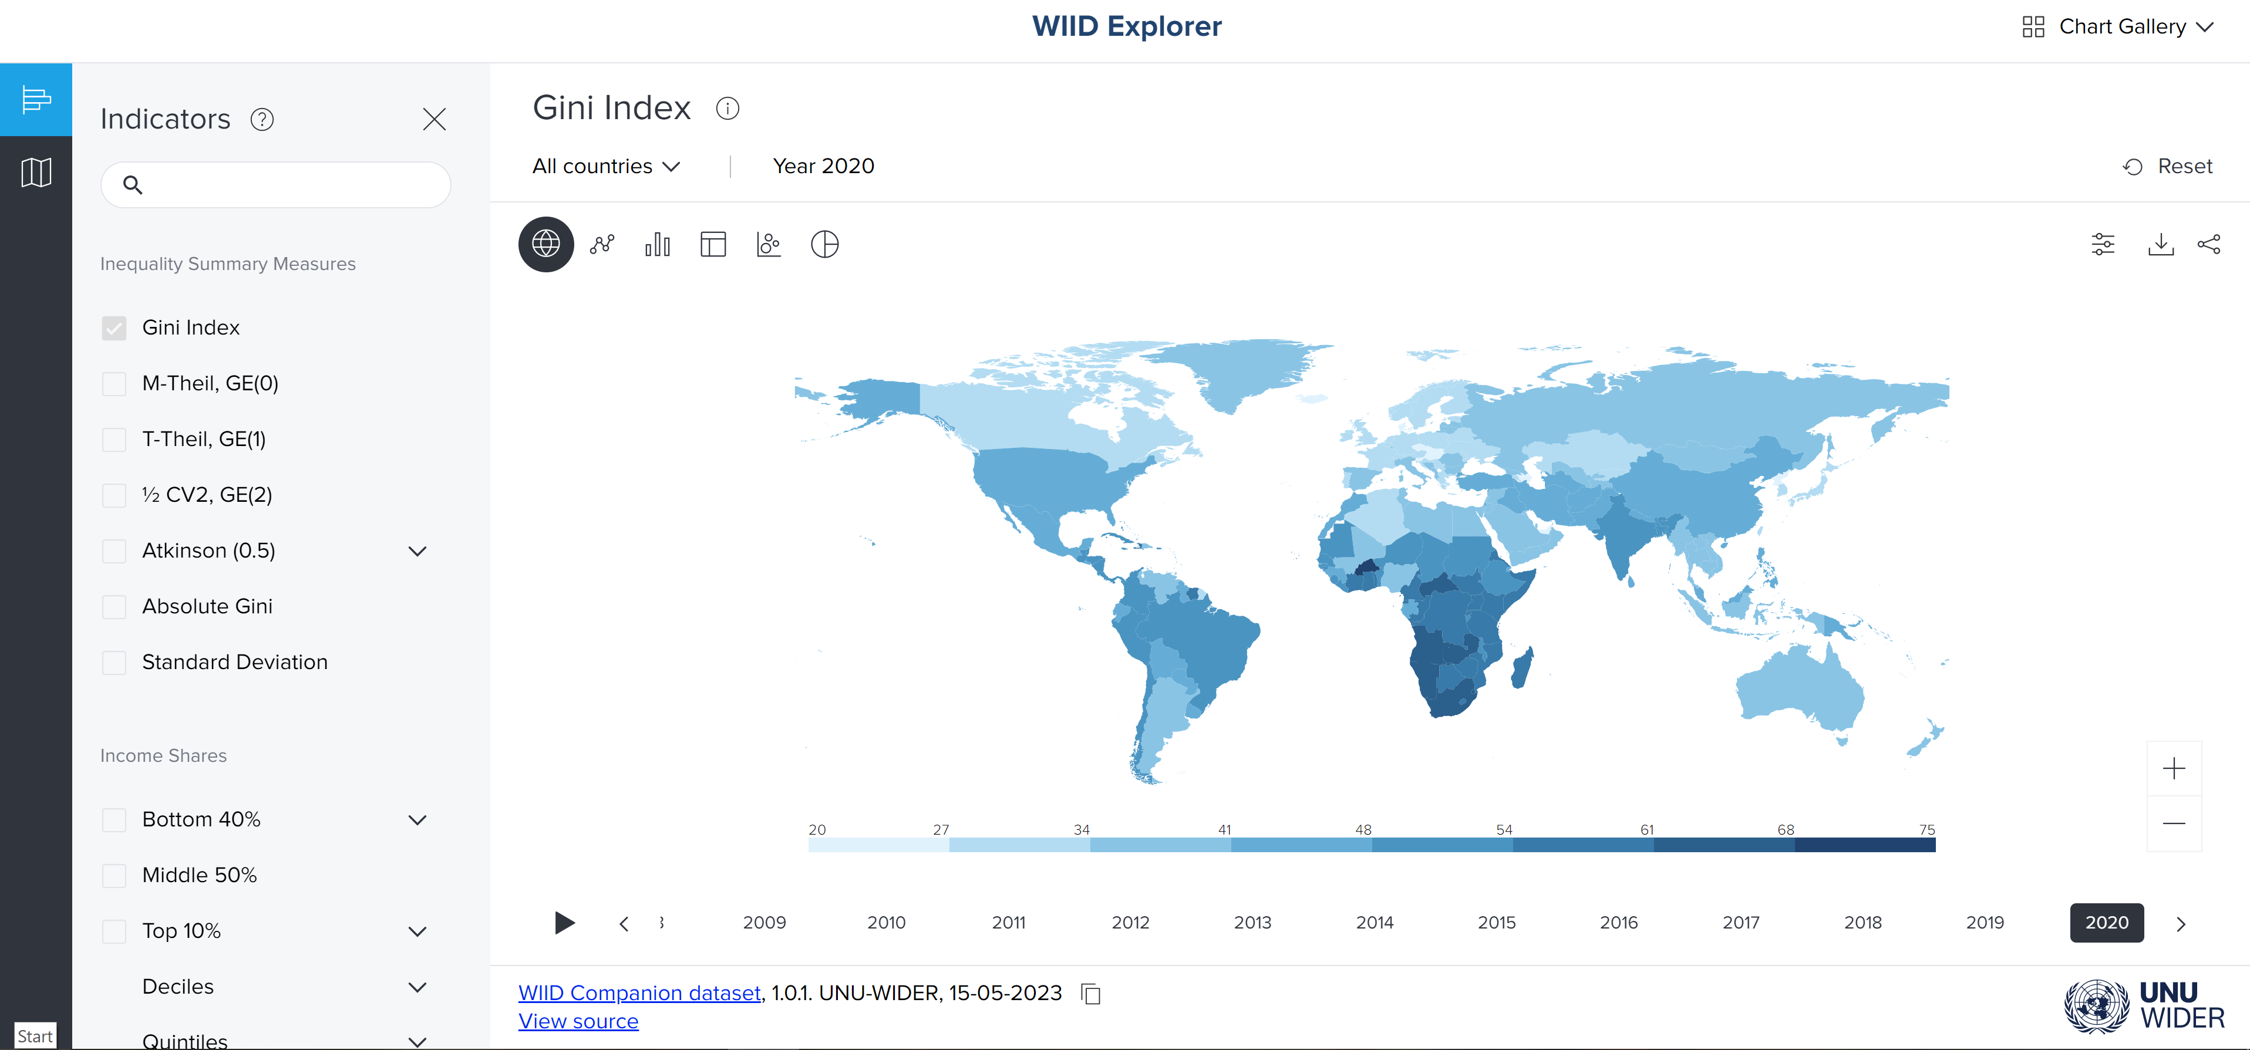Open the table view icon

point(713,244)
